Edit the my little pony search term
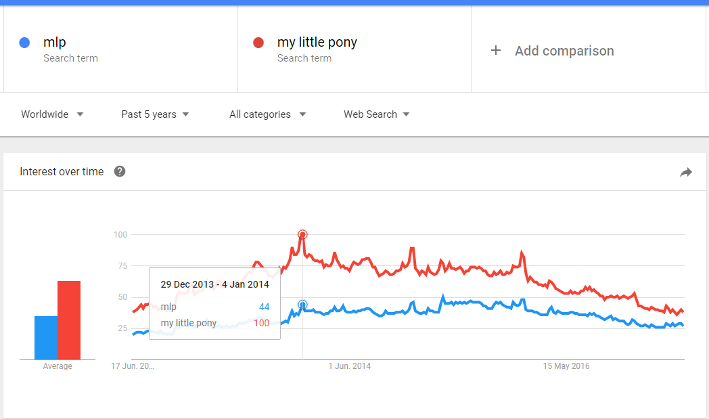 [x=317, y=43]
